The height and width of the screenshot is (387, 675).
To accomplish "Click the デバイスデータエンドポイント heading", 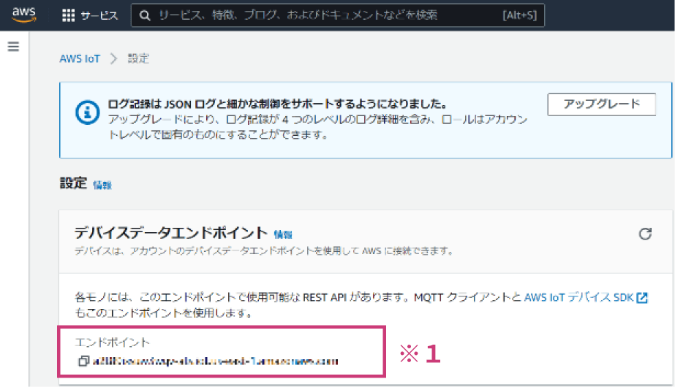I will (x=171, y=233).
